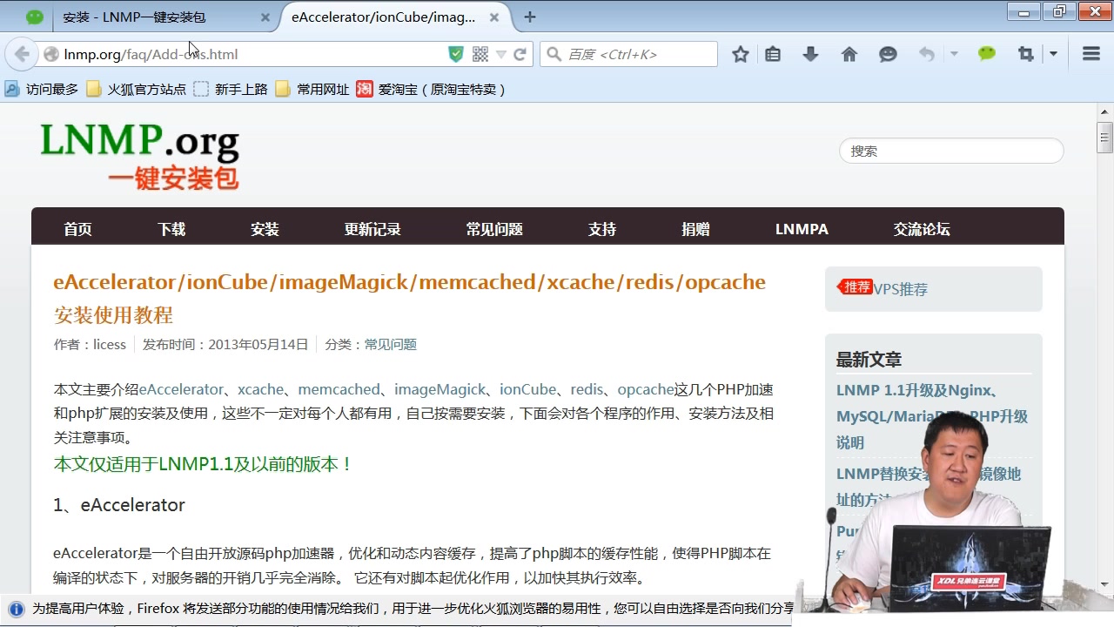Click the LNMP.org site logo
The width and height of the screenshot is (1114, 627).
(139, 157)
